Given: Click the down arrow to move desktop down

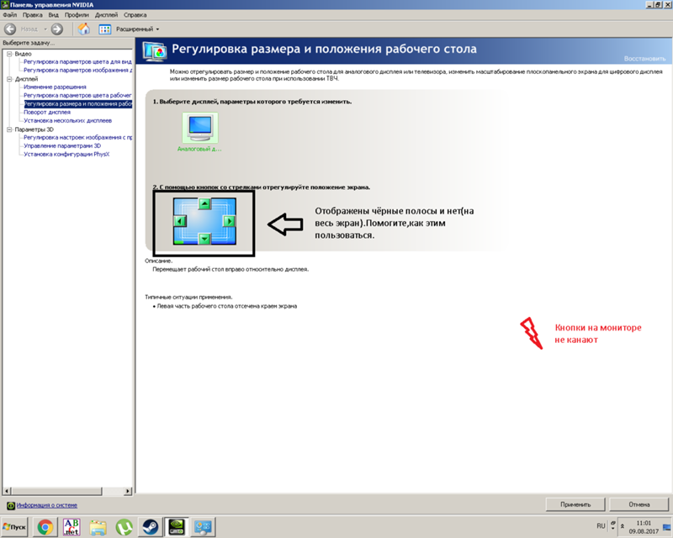Looking at the screenshot, I should tap(204, 239).
